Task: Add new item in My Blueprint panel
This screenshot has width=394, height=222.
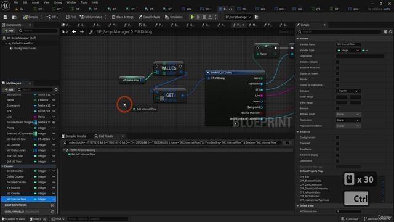Action: [9, 89]
